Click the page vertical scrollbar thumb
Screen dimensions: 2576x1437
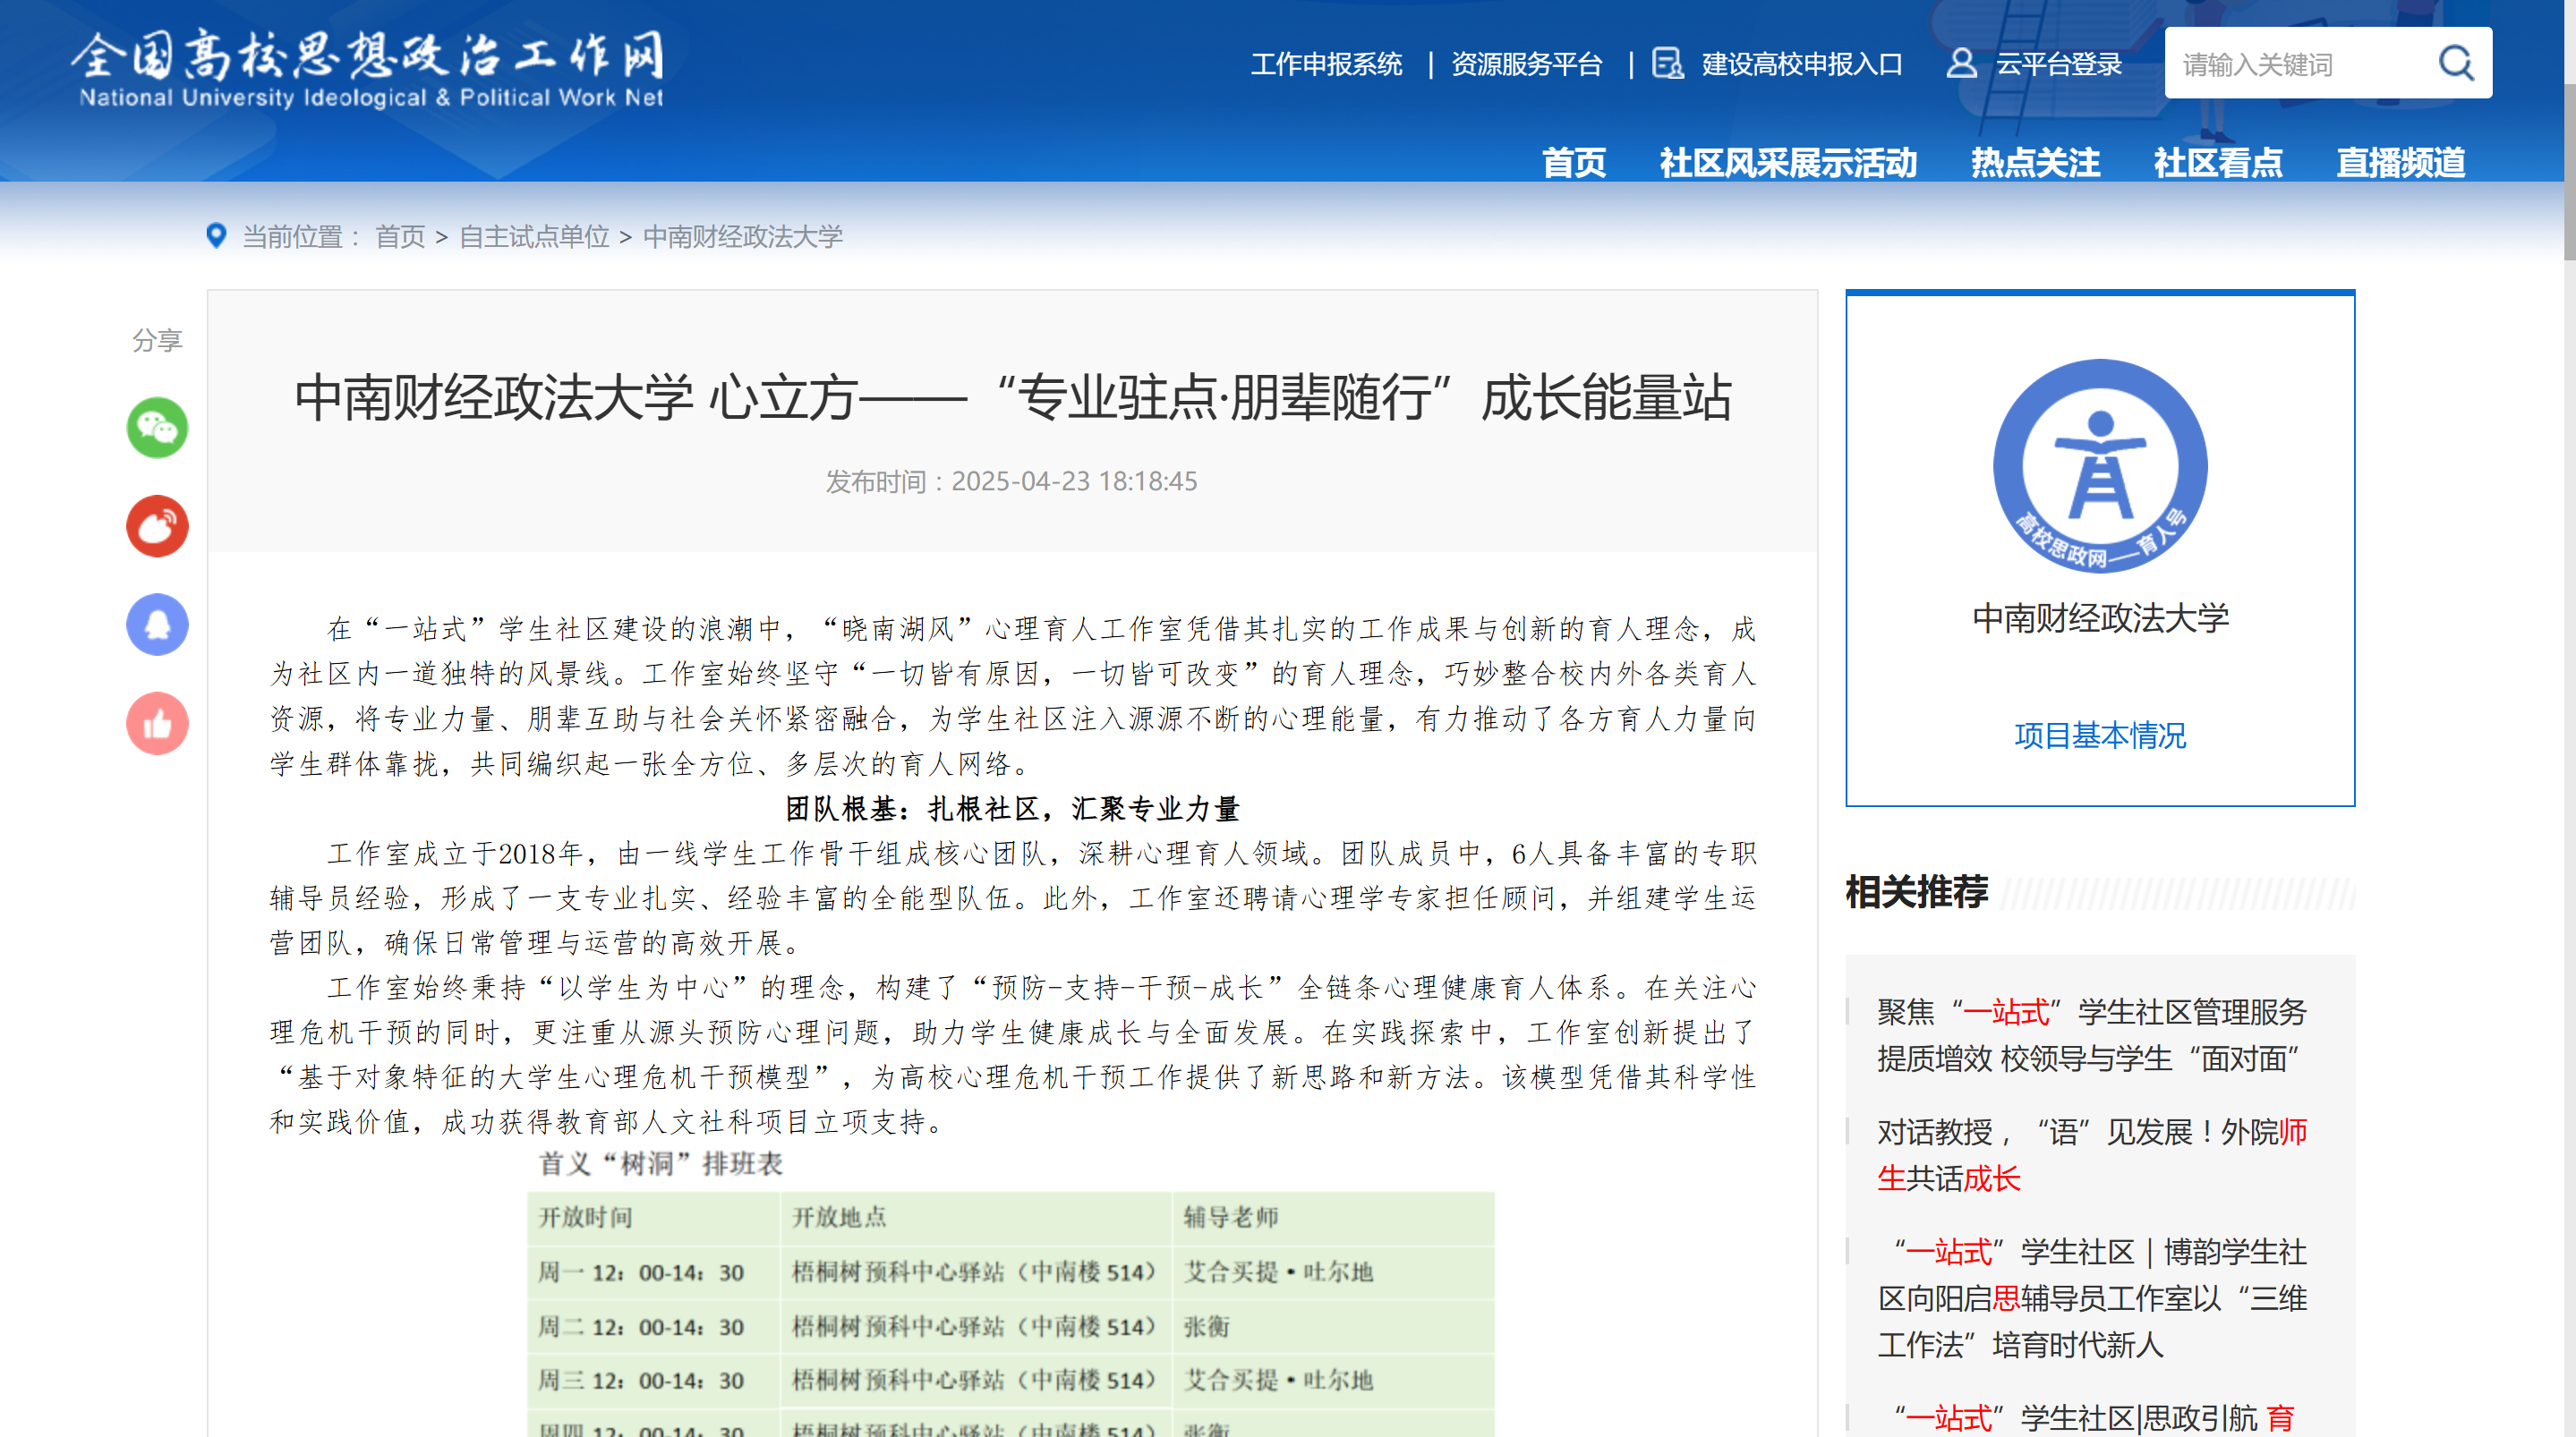(2568, 170)
